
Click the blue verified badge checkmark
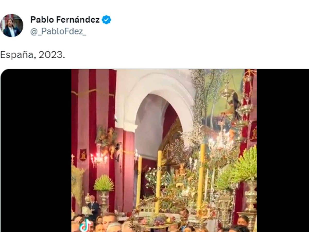click(x=106, y=20)
